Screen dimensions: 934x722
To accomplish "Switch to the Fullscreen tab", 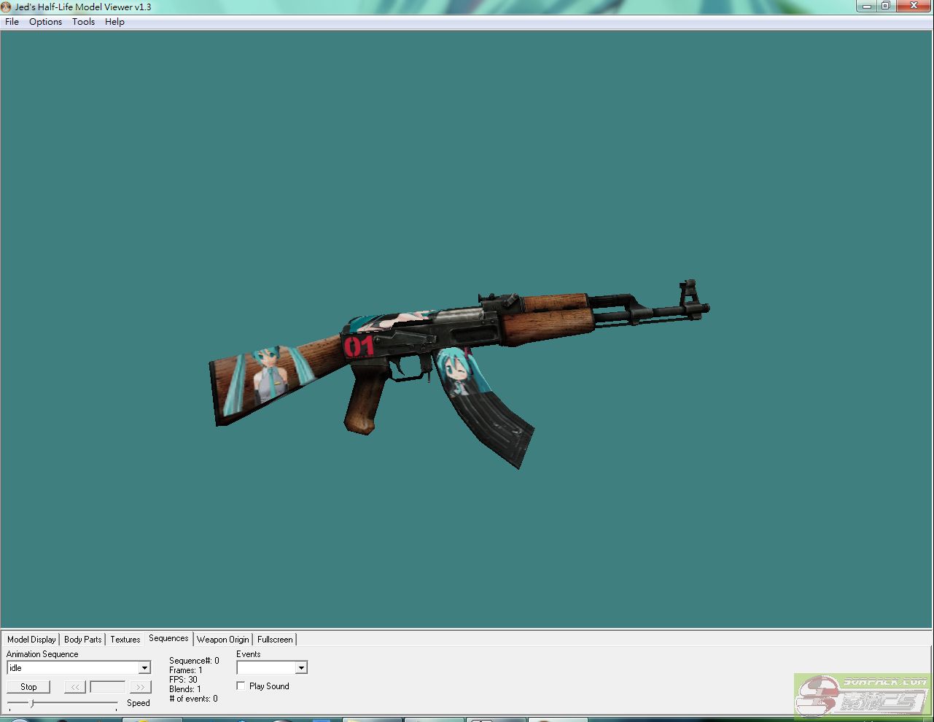I will tap(275, 640).
